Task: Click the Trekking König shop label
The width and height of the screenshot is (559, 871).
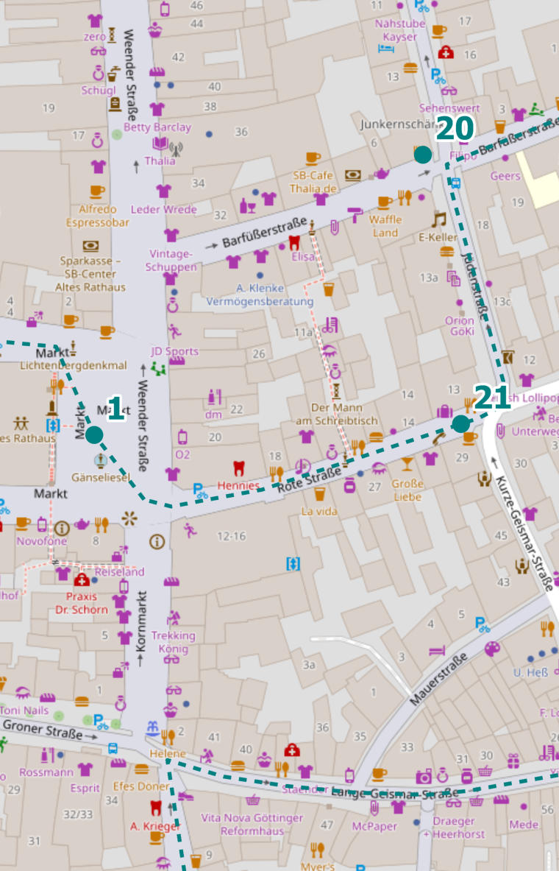Action: (174, 642)
